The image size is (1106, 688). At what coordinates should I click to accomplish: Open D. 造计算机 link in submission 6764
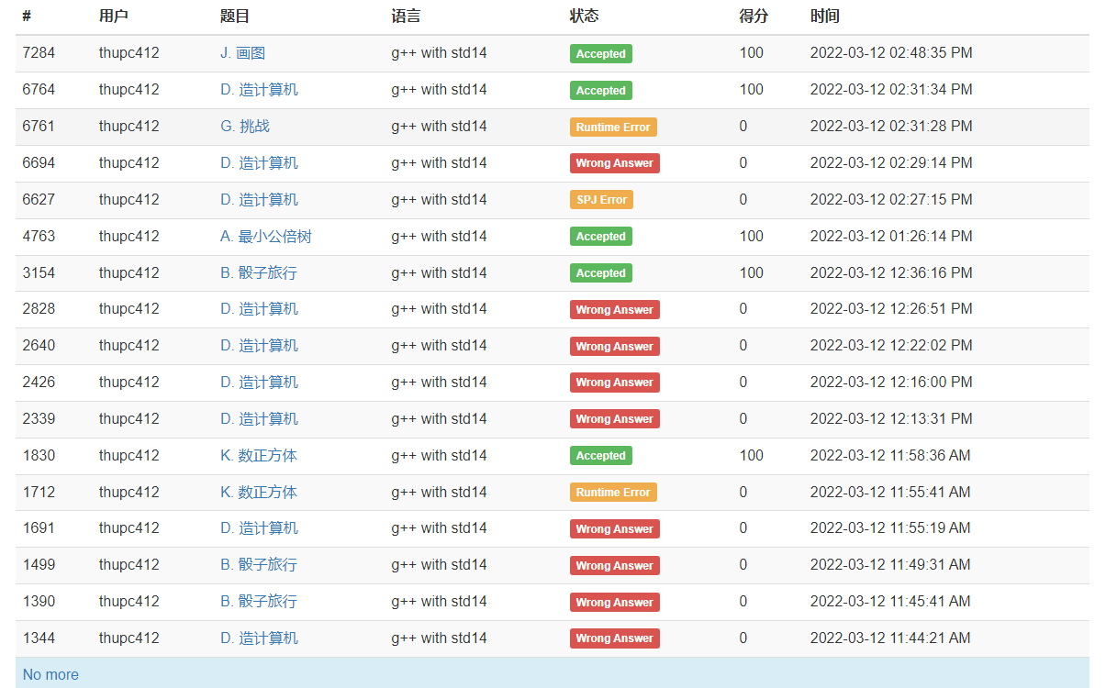click(259, 90)
